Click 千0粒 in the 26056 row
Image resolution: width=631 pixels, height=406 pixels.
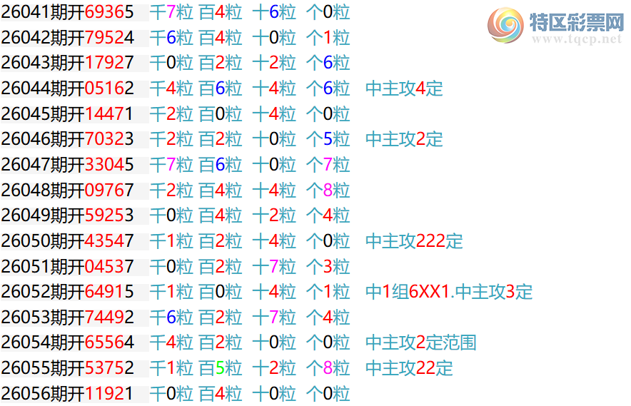point(171,394)
